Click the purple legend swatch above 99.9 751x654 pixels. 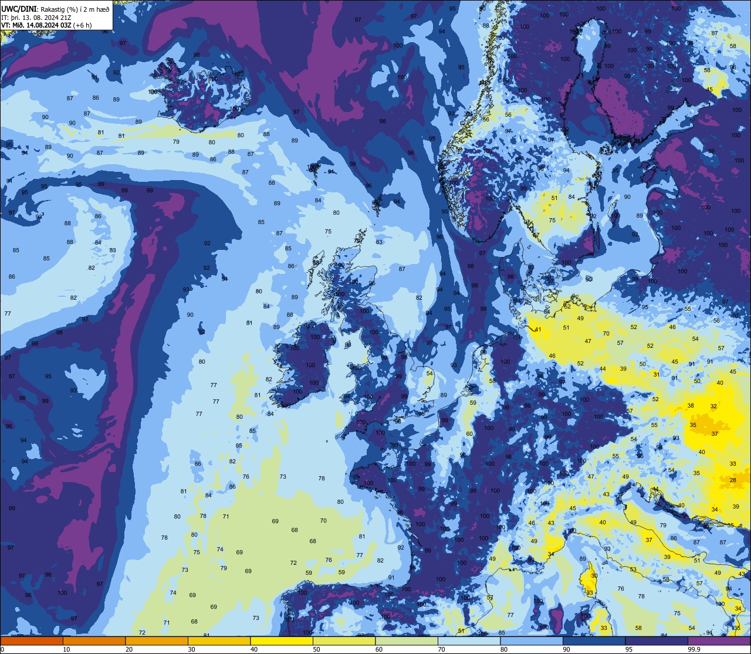pos(719,641)
